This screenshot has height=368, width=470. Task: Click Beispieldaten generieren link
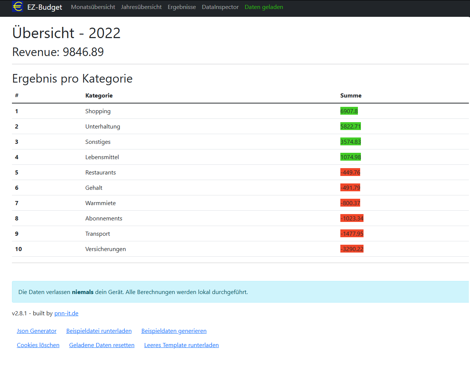pos(174,331)
